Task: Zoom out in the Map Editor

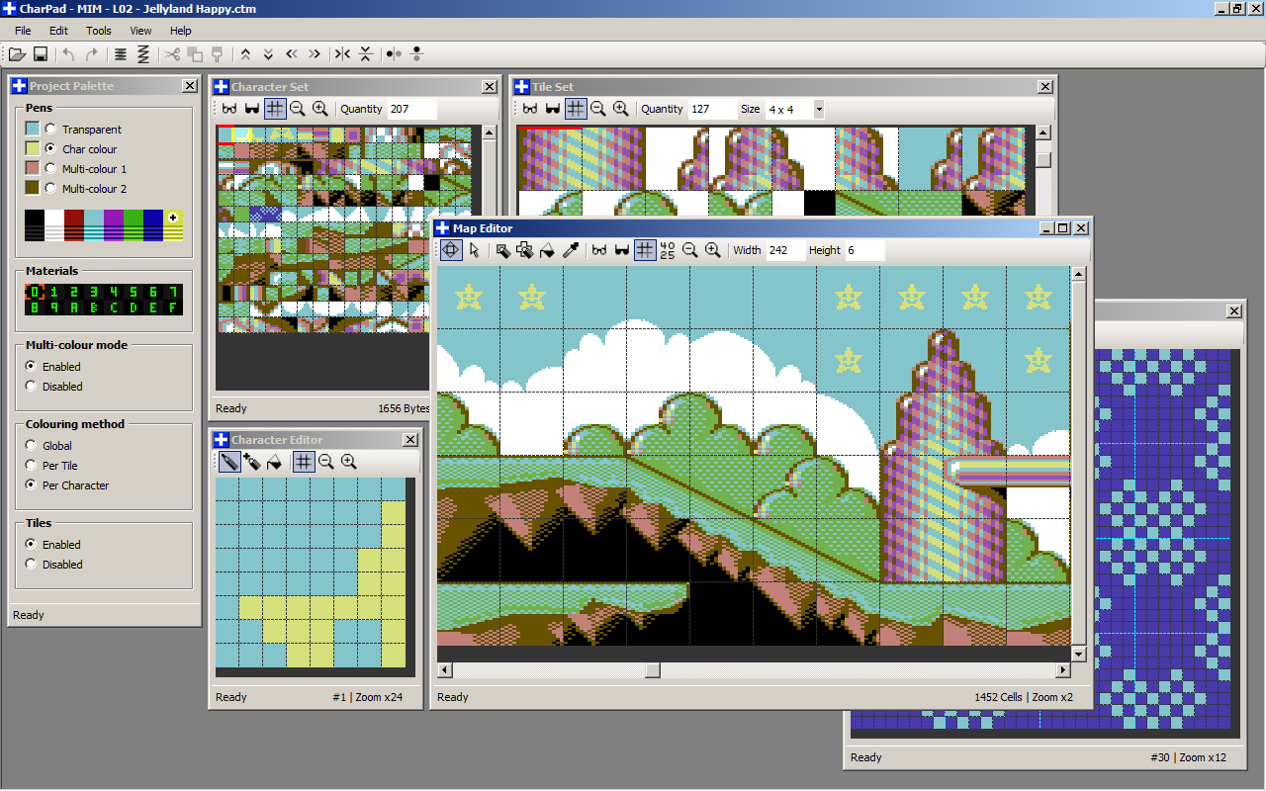Action: (689, 250)
